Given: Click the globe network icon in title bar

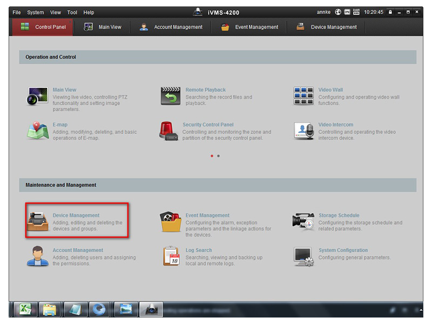Looking at the screenshot, I should 338,12.
